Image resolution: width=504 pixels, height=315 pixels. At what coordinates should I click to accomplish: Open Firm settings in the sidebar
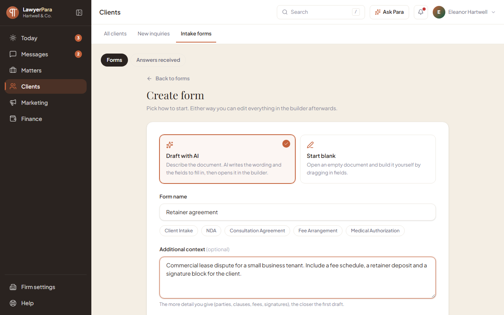46,287
